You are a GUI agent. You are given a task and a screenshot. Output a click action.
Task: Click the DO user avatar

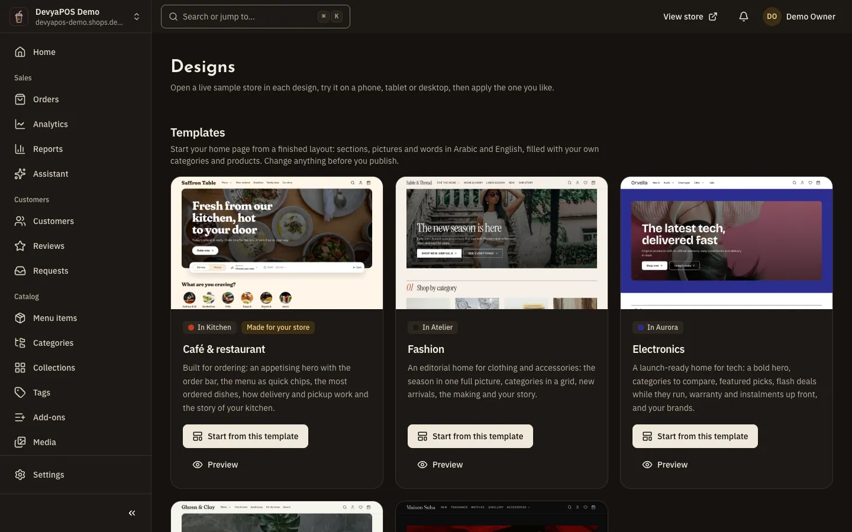772,17
